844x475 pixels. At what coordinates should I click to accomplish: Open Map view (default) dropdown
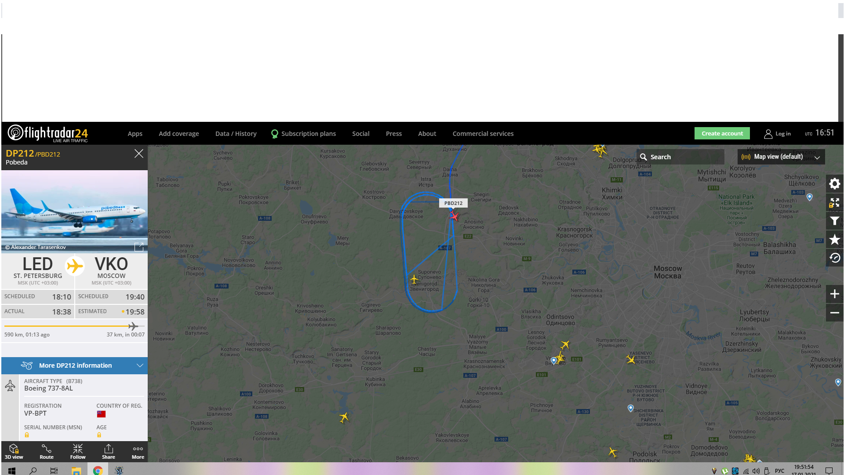(x=781, y=157)
